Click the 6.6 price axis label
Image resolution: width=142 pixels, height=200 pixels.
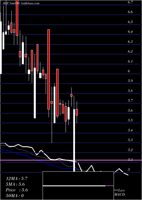tap(130, 12)
